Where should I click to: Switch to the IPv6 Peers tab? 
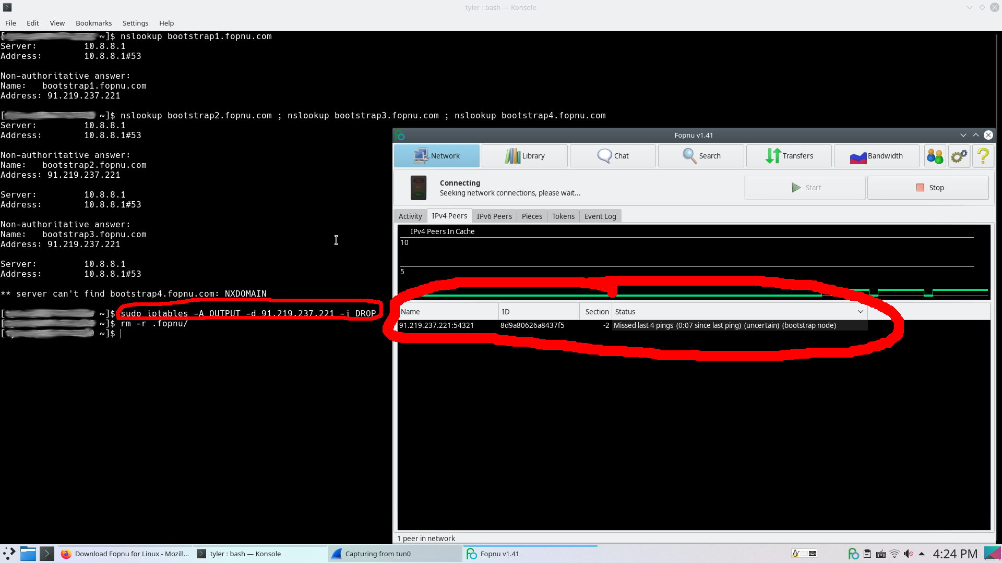pos(494,216)
